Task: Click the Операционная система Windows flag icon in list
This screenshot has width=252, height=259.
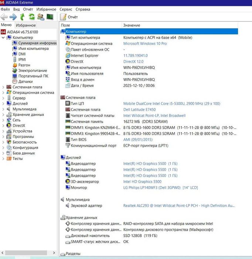Action: tap(68, 43)
